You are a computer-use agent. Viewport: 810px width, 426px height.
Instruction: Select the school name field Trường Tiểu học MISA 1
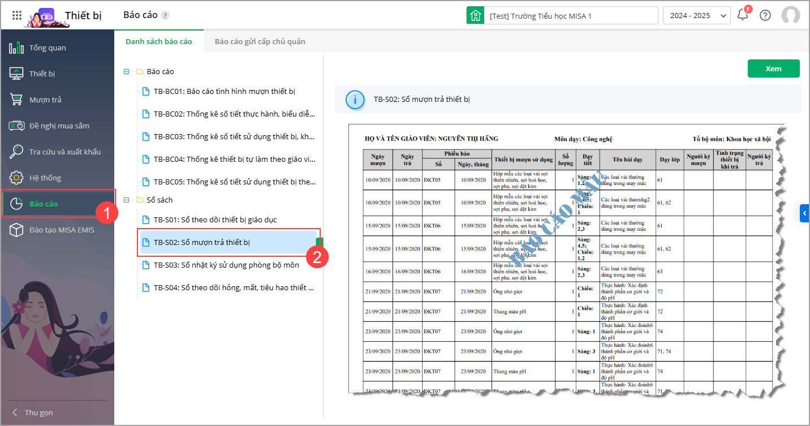571,15
